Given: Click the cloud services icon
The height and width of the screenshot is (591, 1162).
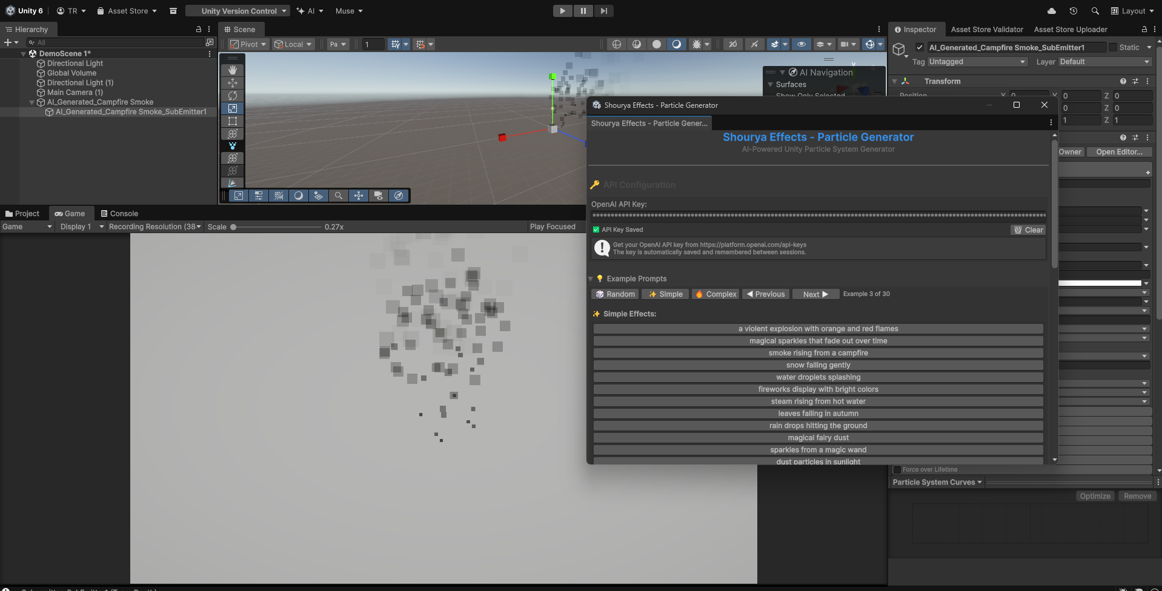Looking at the screenshot, I should [x=1052, y=11].
